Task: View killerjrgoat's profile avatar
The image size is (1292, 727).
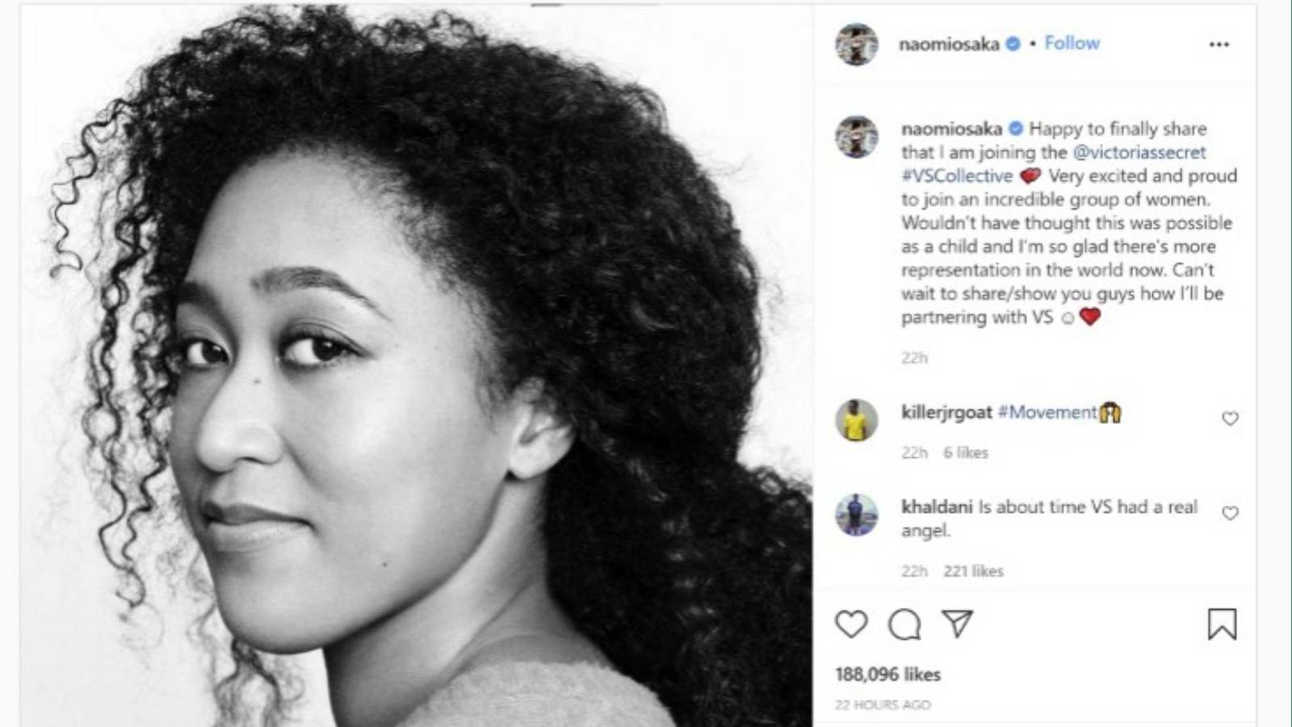Action: click(x=857, y=420)
